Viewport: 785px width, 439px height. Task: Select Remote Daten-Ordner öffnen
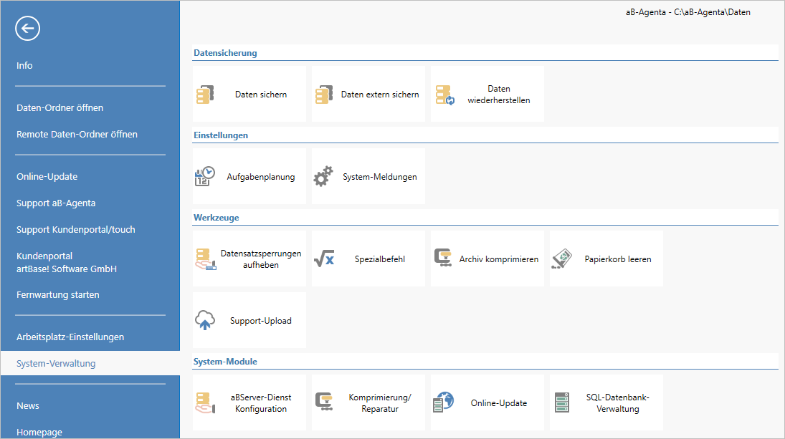pos(77,134)
